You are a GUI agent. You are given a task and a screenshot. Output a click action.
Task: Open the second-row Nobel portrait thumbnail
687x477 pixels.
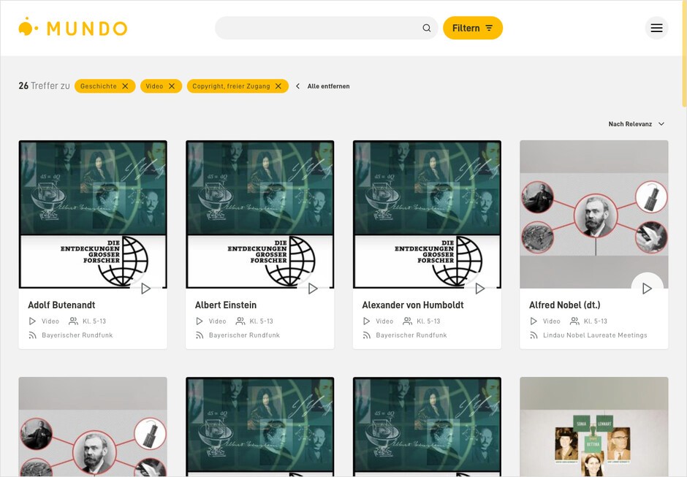pos(93,427)
